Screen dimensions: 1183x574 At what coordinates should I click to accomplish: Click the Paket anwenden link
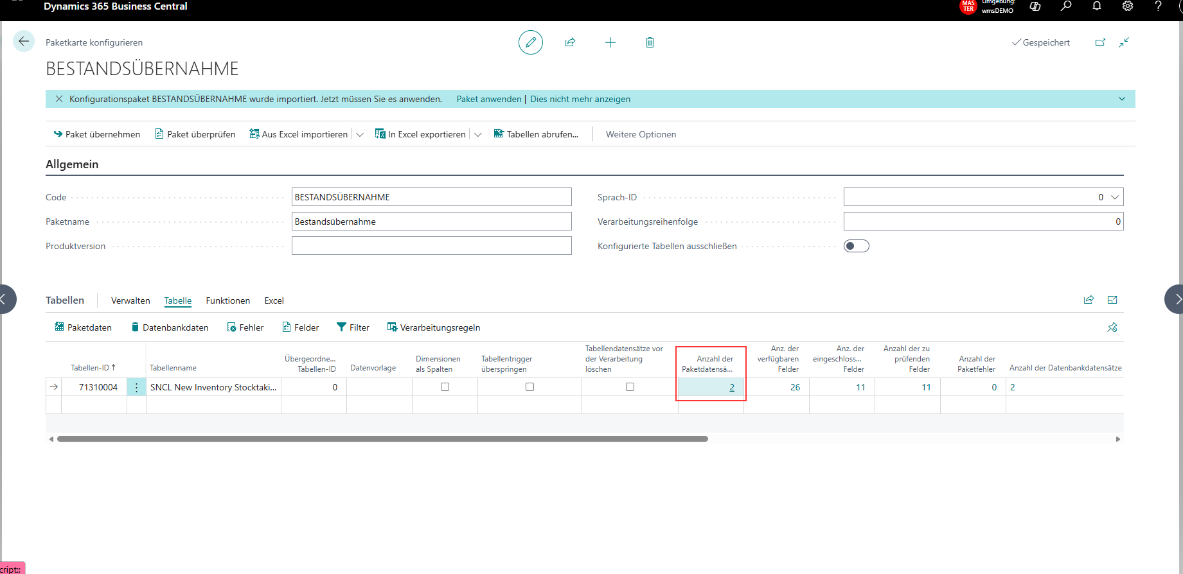489,99
